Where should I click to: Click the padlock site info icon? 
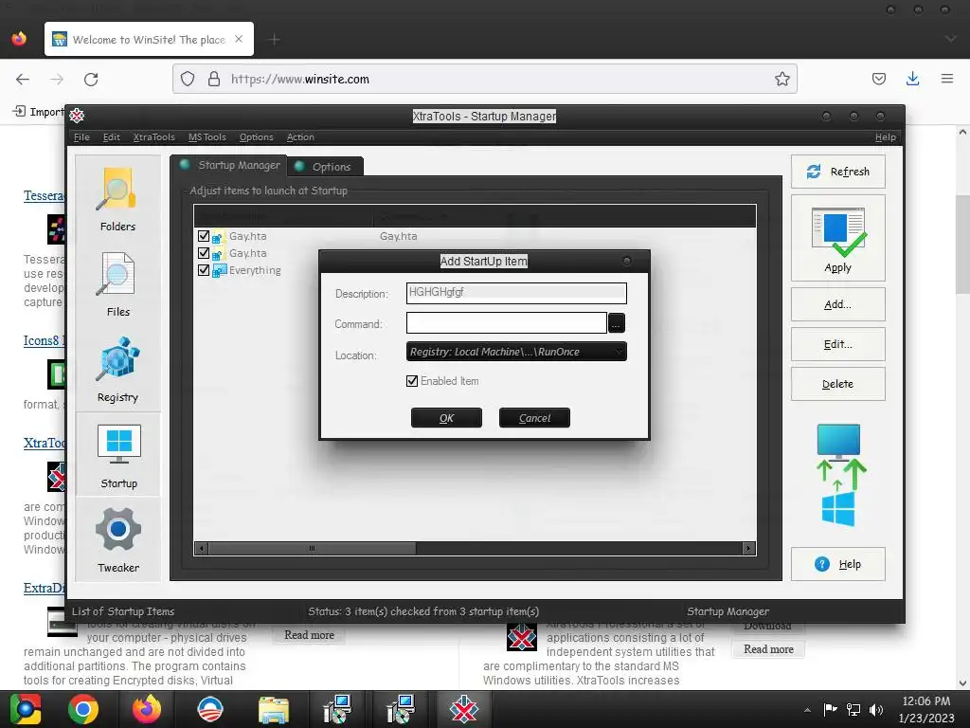[x=214, y=79]
